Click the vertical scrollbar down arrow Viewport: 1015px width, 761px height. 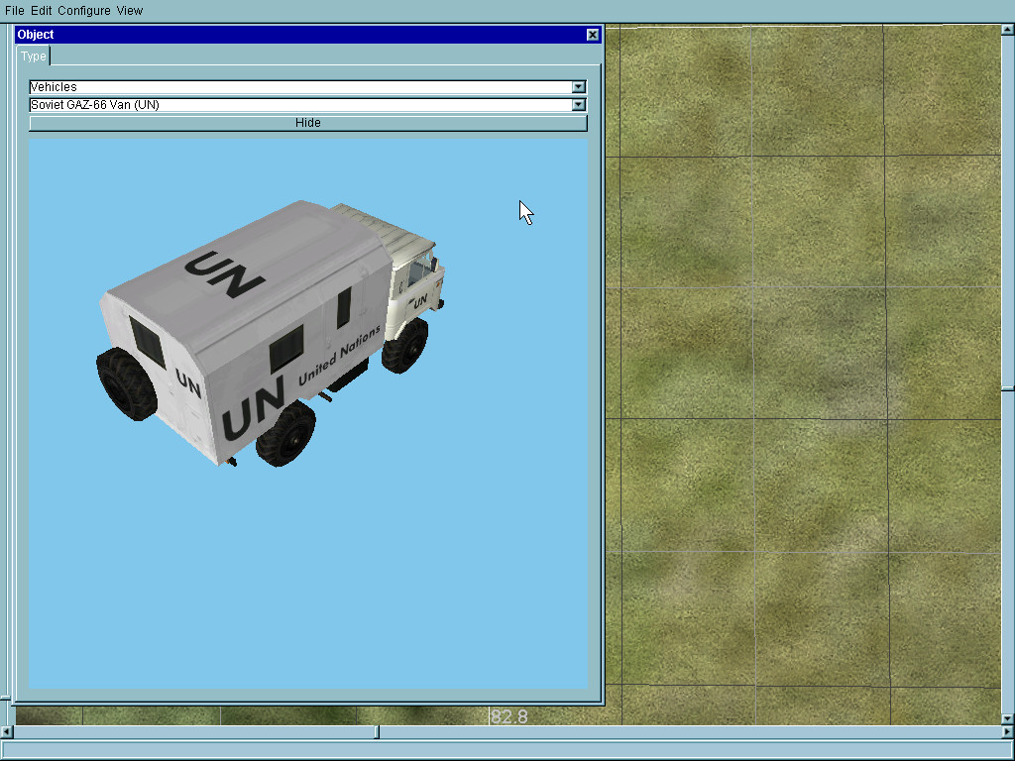[1008, 719]
